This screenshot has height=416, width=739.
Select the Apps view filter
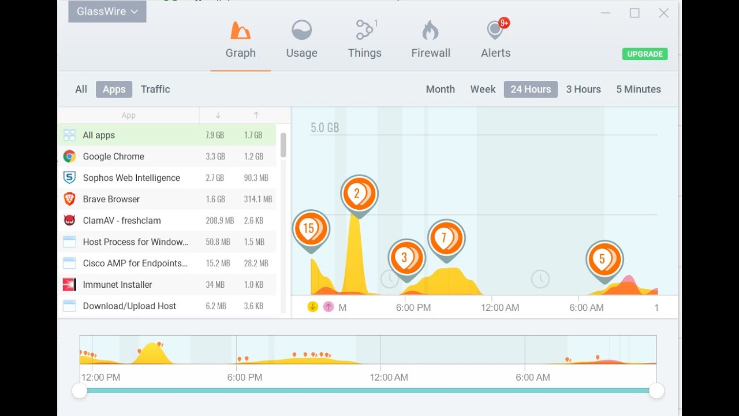coord(114,89)
